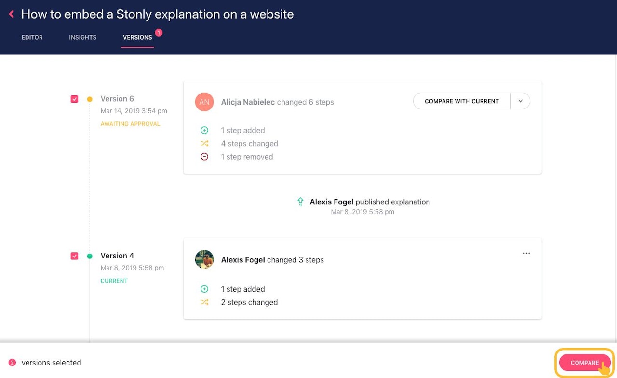Viewport: 617px width, 378px height.
Task: Click the step removed minus icon
Action: [204, 157]
